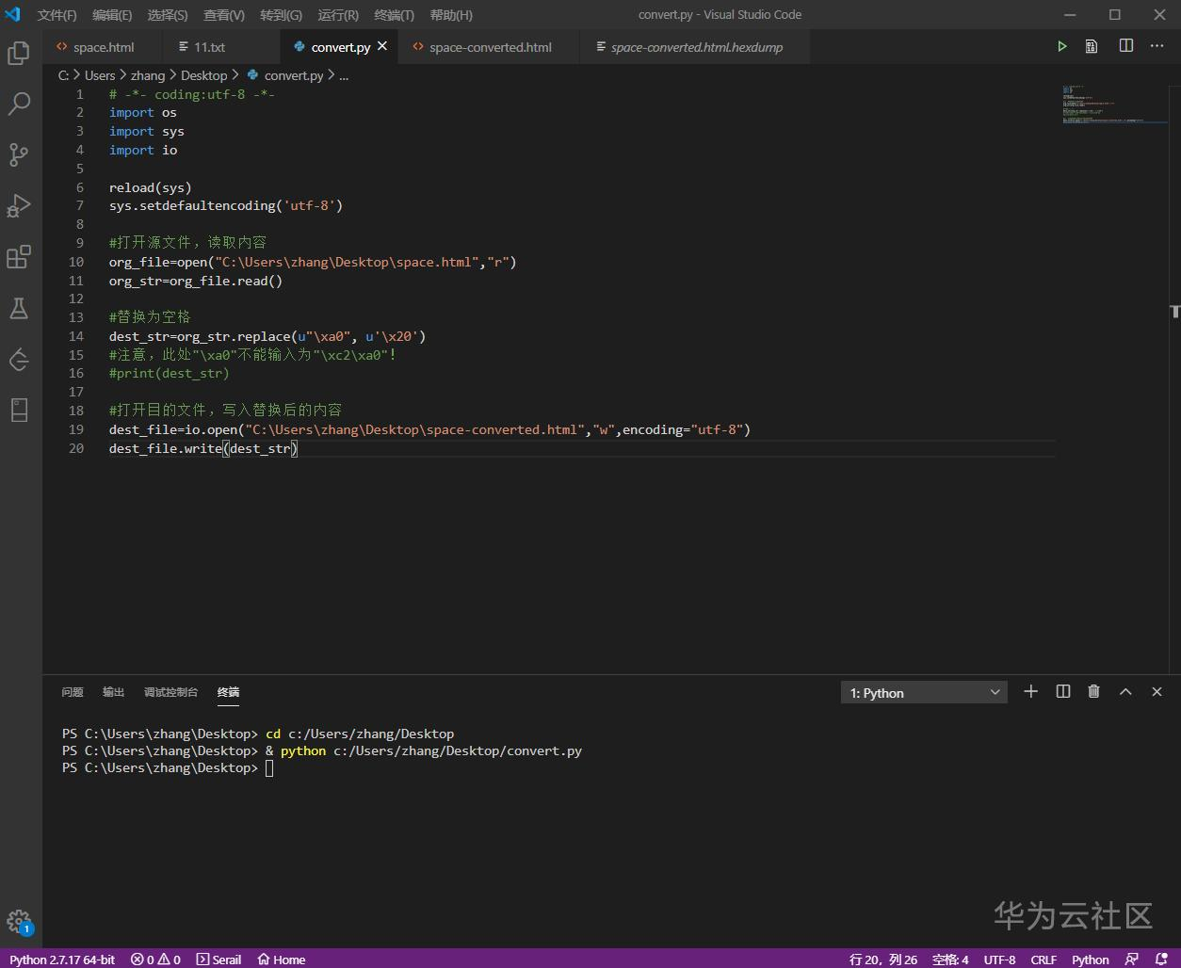Click Python 2.7.17 64-bit interpreter selector
This screenshot has width=1181, height=968.
pos(62,960)
